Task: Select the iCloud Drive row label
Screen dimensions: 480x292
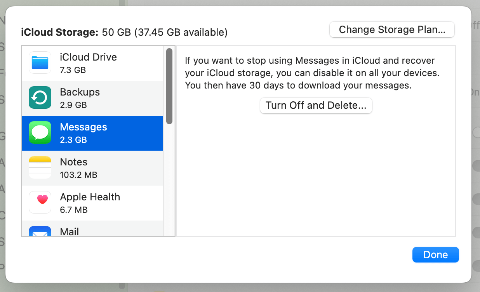Action: click(88, 57)
